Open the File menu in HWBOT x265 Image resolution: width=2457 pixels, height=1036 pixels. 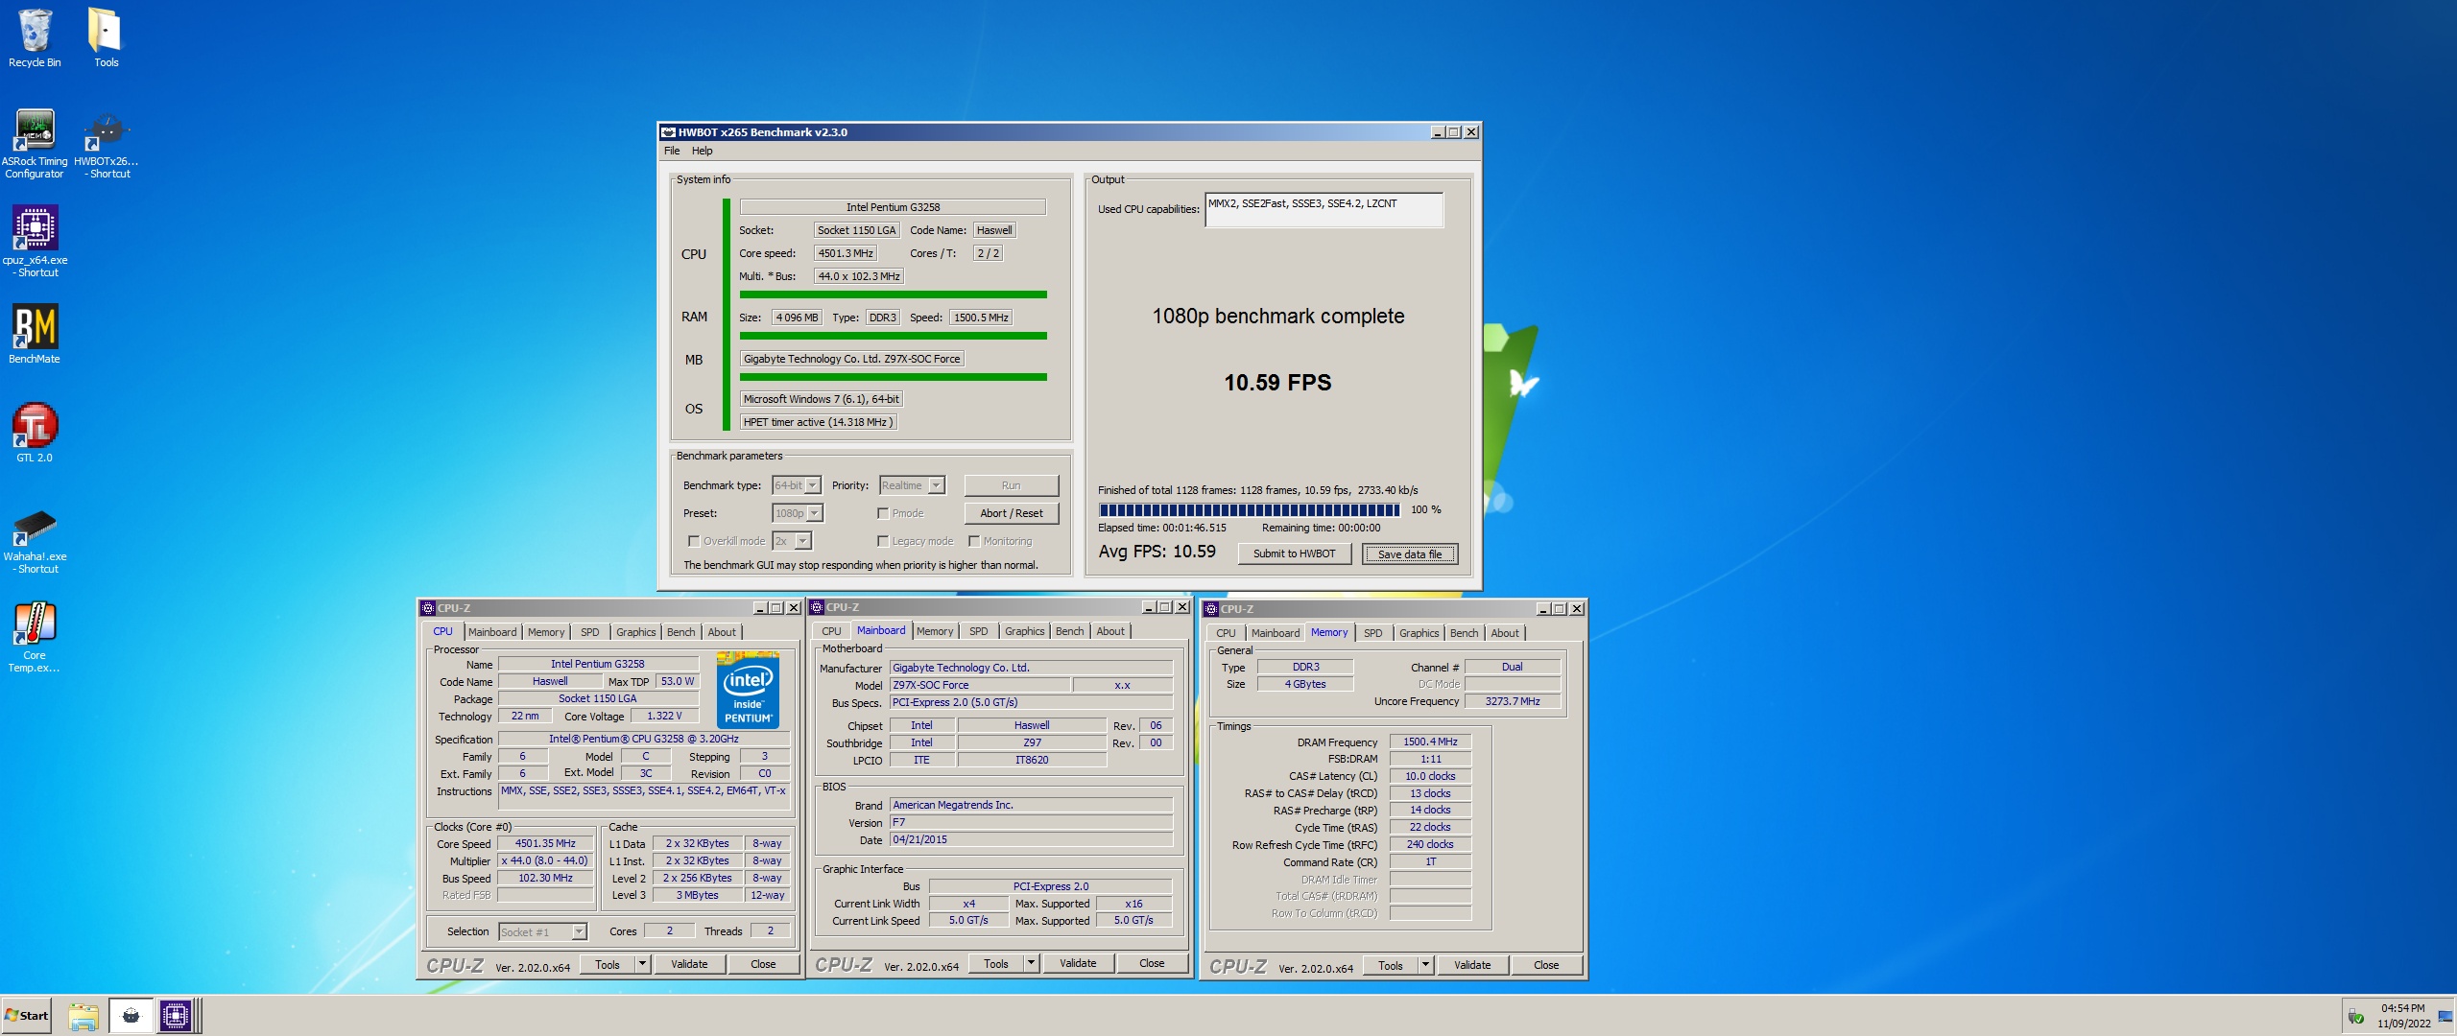coord(672,151)
